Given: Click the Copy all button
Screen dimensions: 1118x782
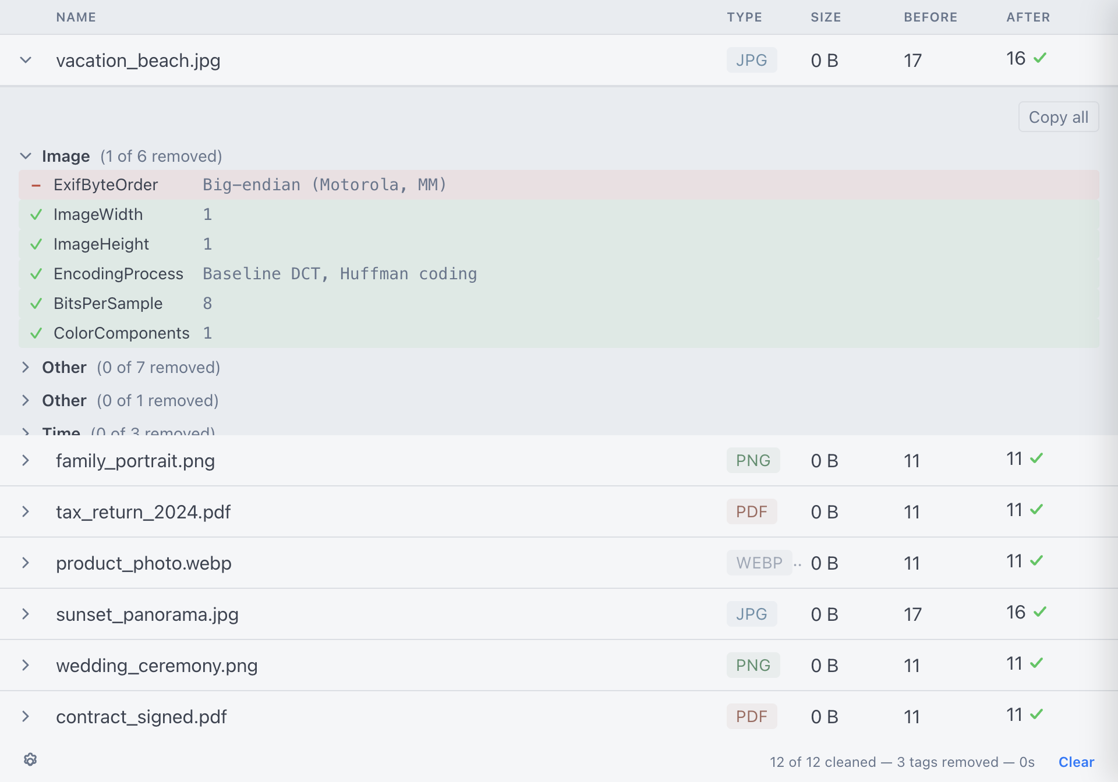Looking at the screenshot, I should [1059, 116].
